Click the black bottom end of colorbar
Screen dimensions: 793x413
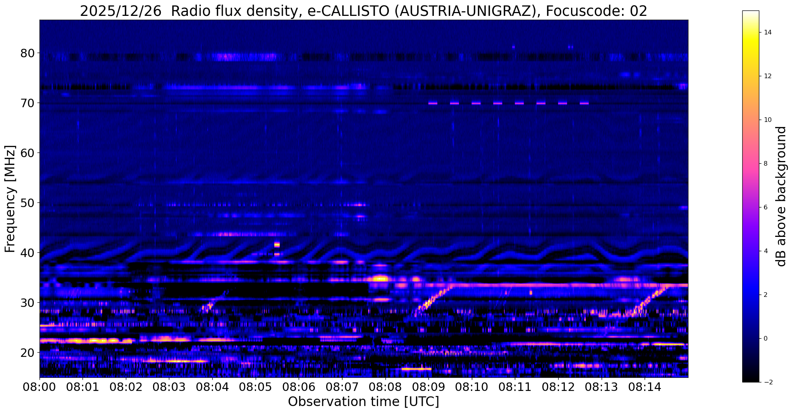750,379
